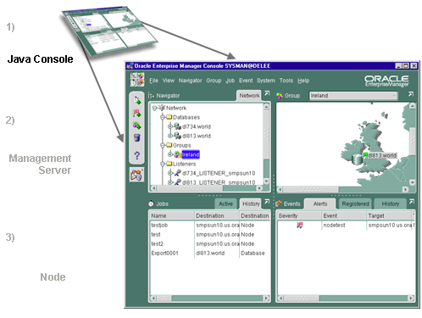422x318 pixels.
Task: Click the Create Job icon in the side toolbar
Action: point(137,100)
